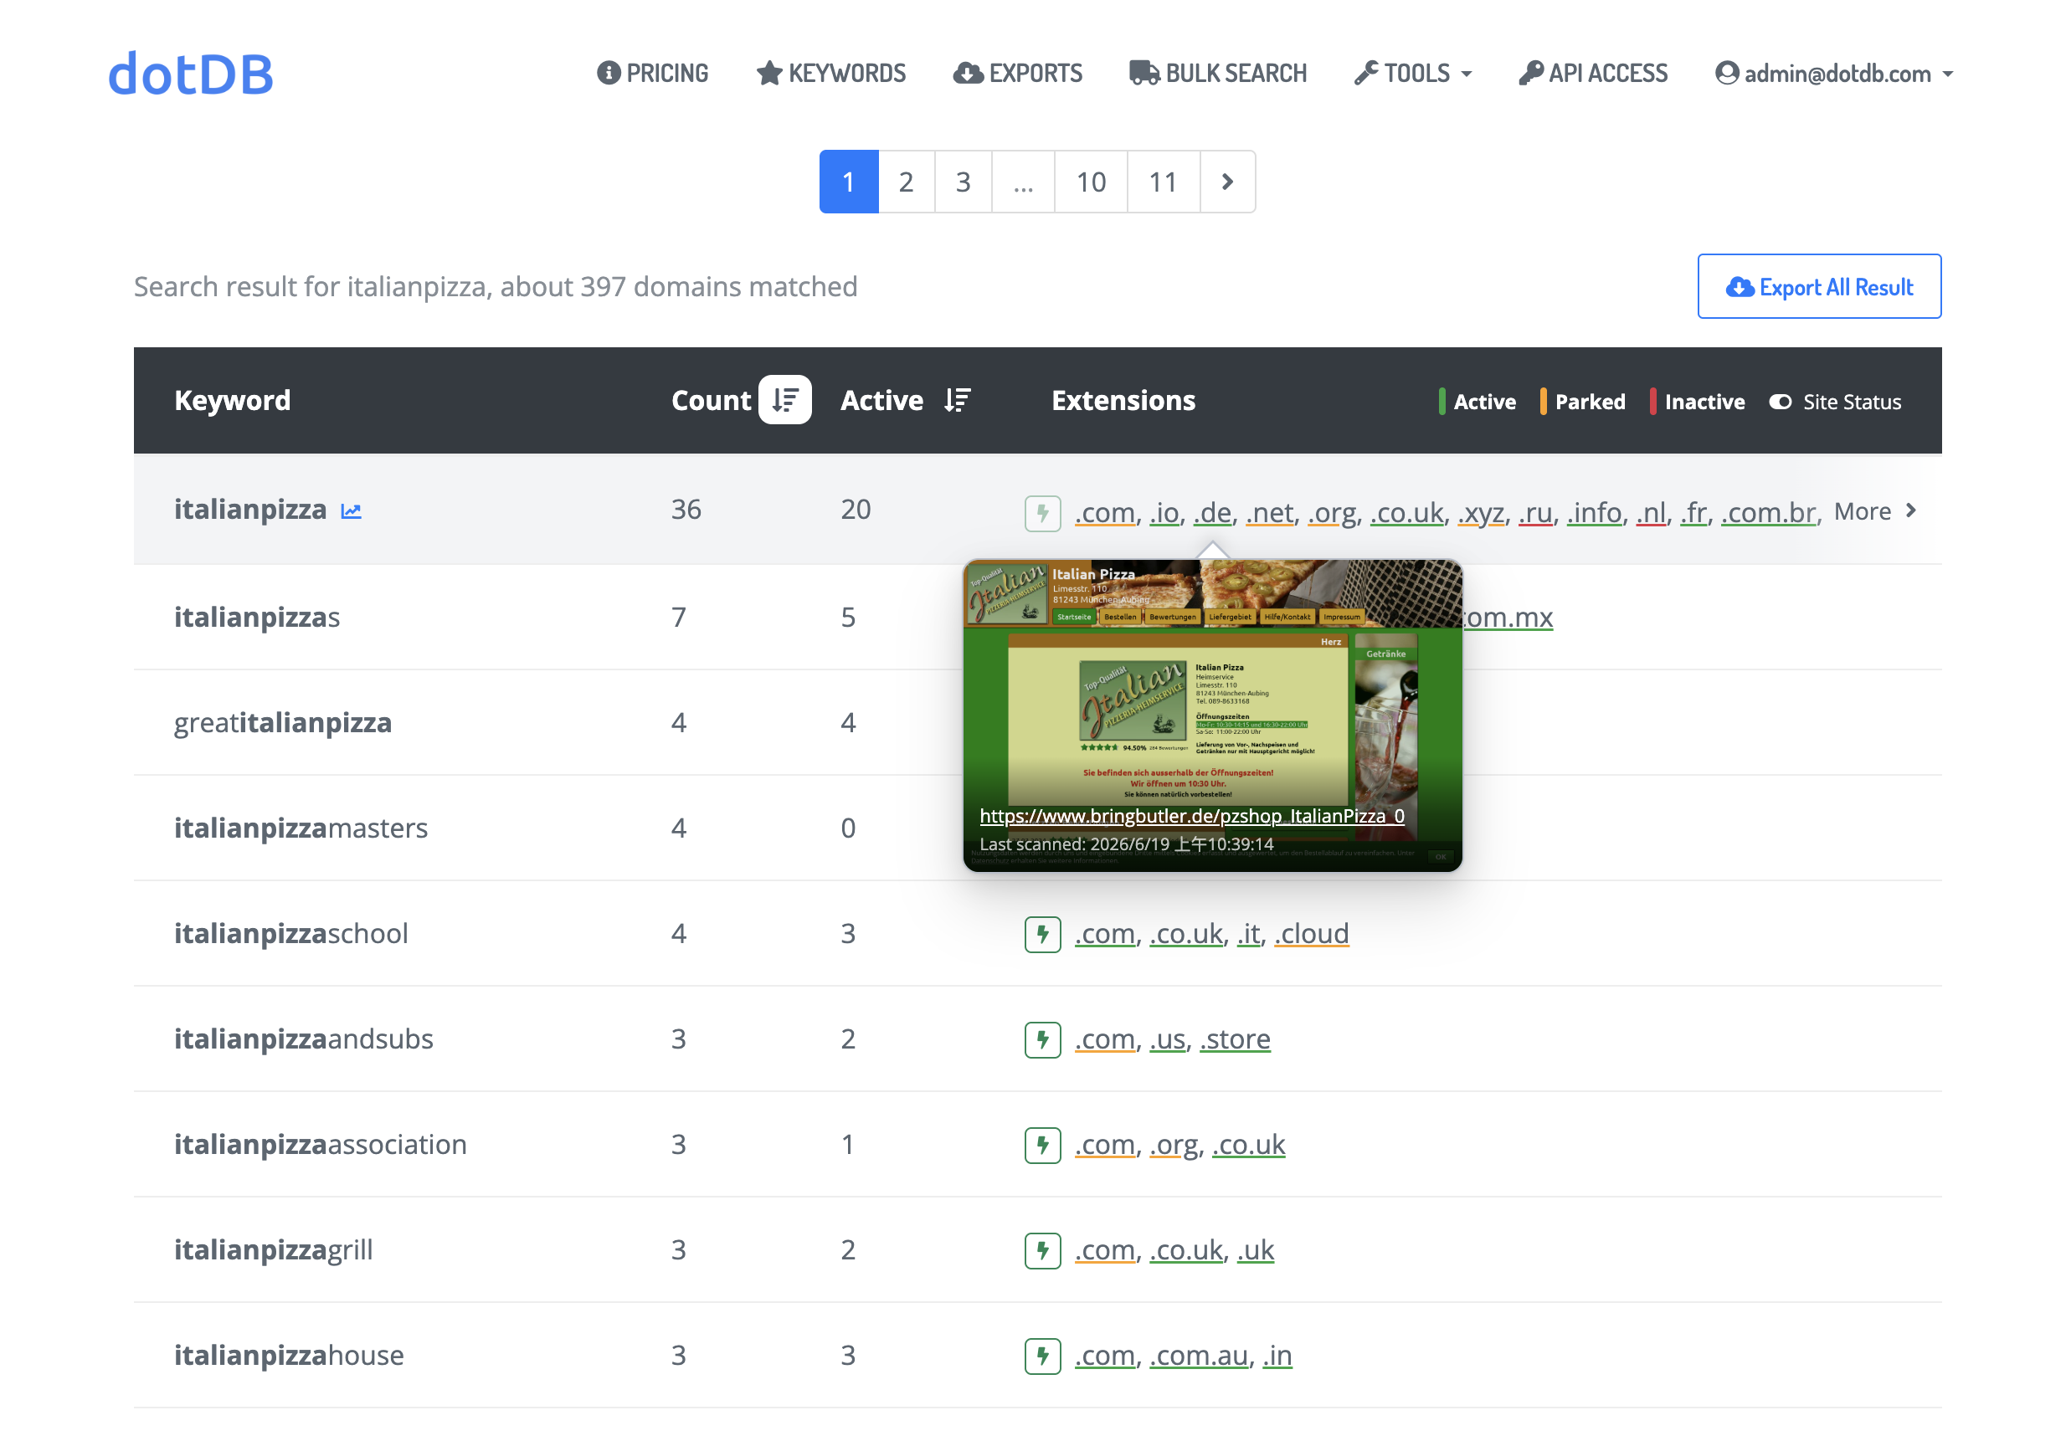This screenshot has height=1436, width=2066.
Task: Open the .us extension of italianpizzaandsubs
Action: [x=1167, y=1039]
